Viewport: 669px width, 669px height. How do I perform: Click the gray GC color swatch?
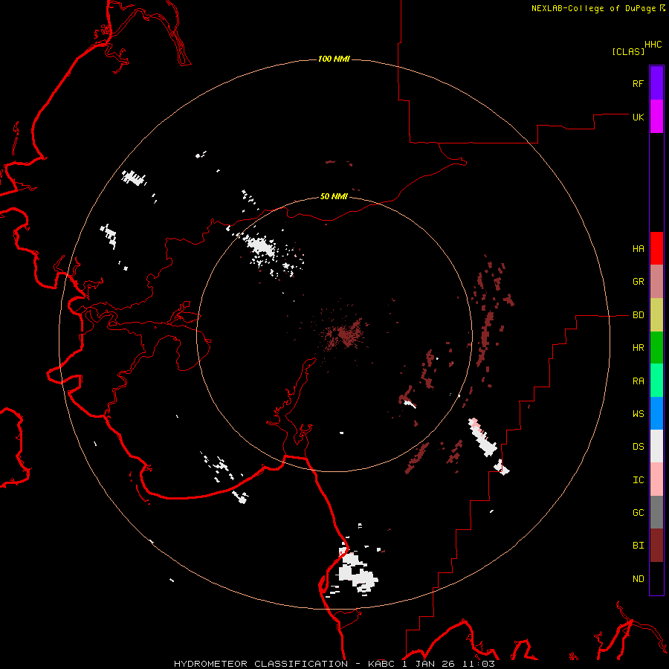(x=656, y=512)
